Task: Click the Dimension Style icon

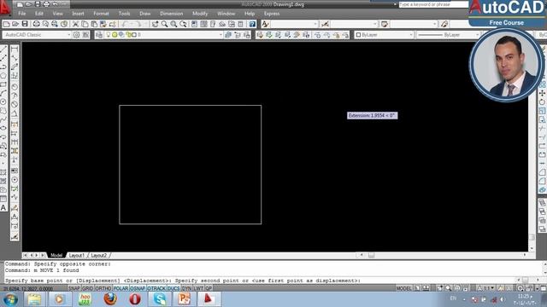Action: [x=325, y=24]
